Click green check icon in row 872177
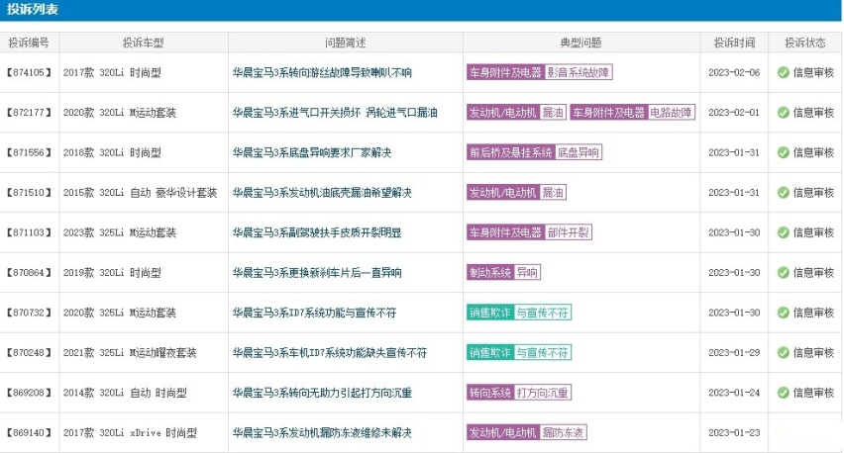 (x=784, y=113)
